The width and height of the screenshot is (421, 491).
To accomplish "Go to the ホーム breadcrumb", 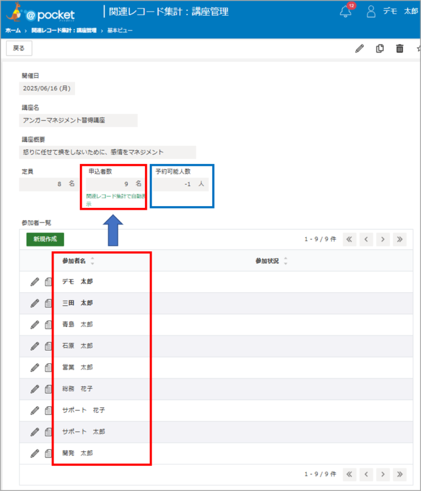I will coord(13,30).
